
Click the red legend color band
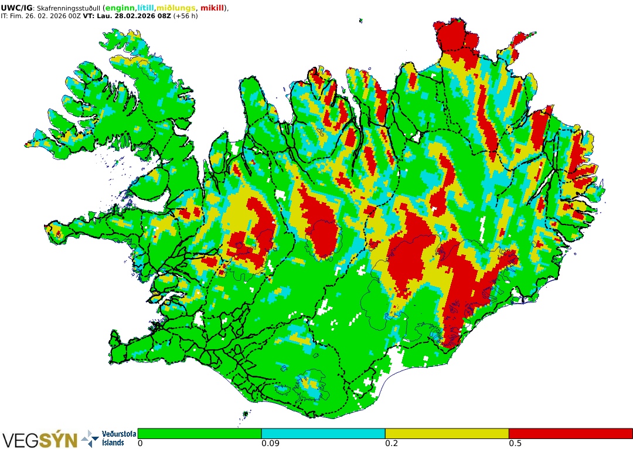tap(570, 434)
